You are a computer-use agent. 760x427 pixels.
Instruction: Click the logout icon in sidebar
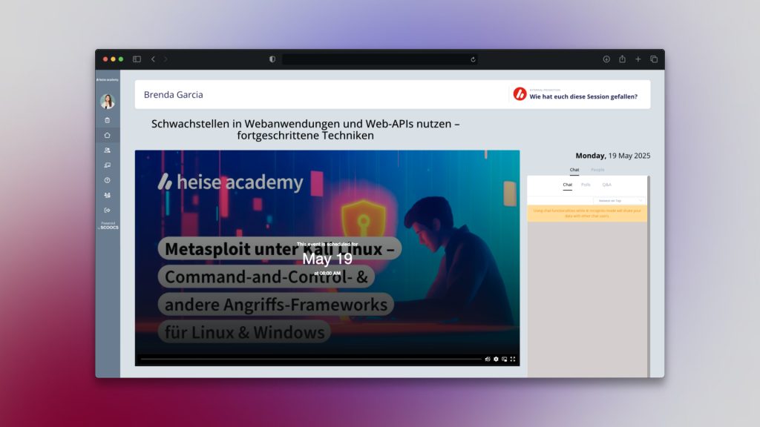[x=107, y=210]
